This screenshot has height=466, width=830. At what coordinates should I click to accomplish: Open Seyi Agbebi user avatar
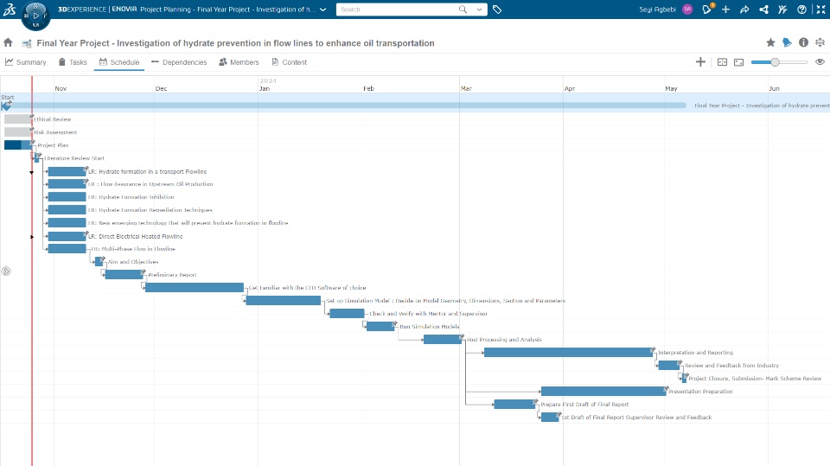click(687, 10)
